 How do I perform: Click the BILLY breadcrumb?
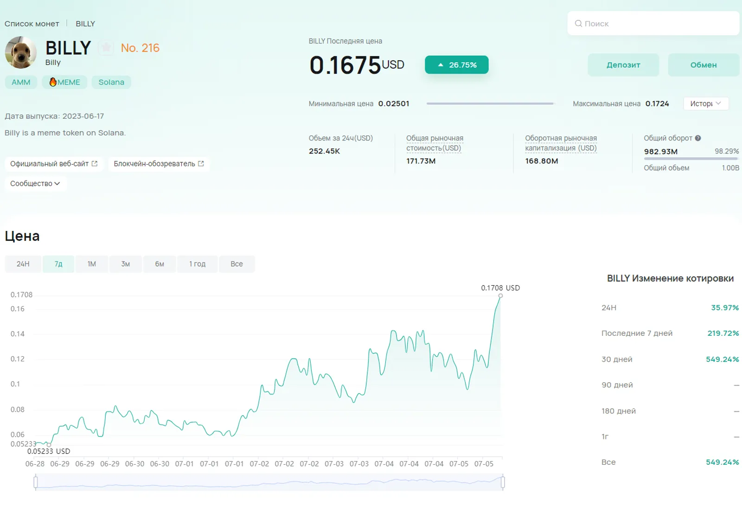[85, 24]
